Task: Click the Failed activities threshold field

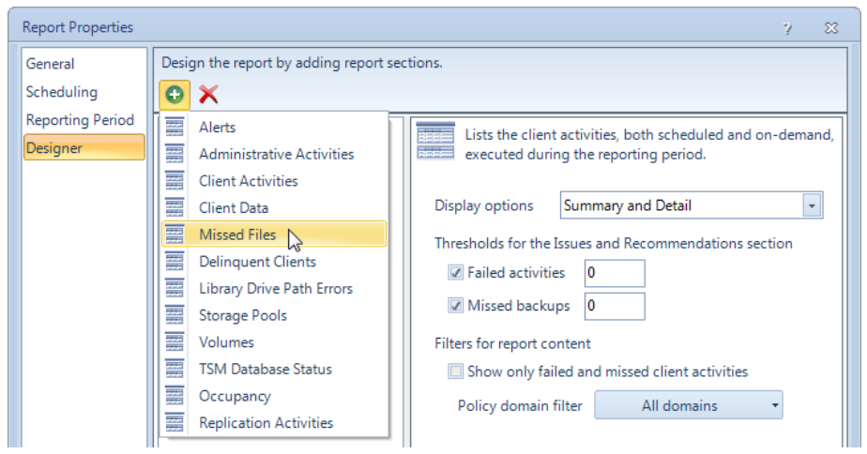Action: point(615,273)
